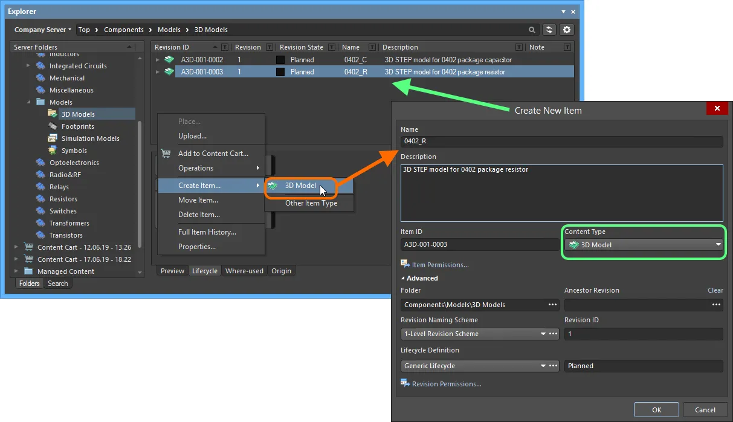The height and width of the screenshot is (422, 733).
Task: Switch to the Search tab under Server Folders
Action: coord(58,284)
